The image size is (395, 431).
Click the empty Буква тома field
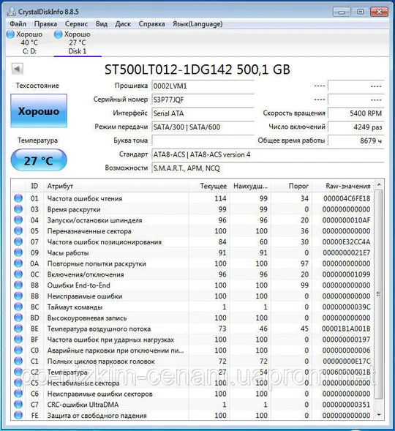pos(203,140)
